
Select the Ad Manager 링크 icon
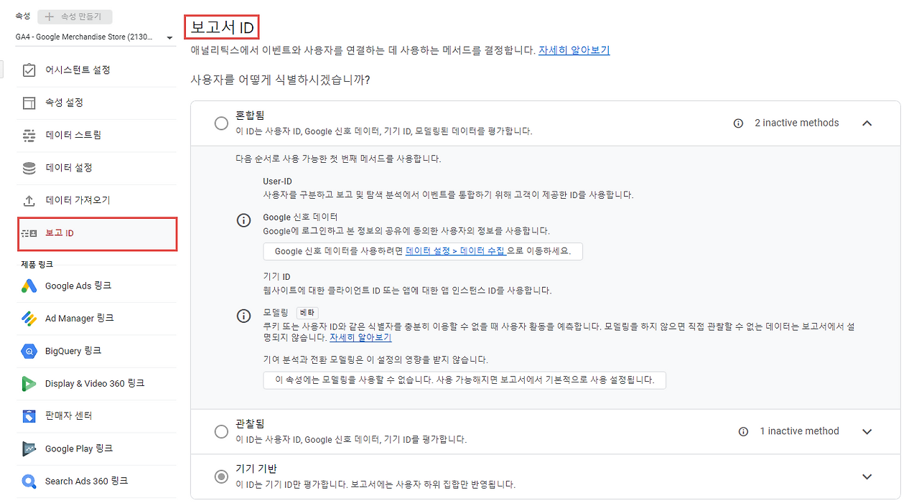click(29, 318)
